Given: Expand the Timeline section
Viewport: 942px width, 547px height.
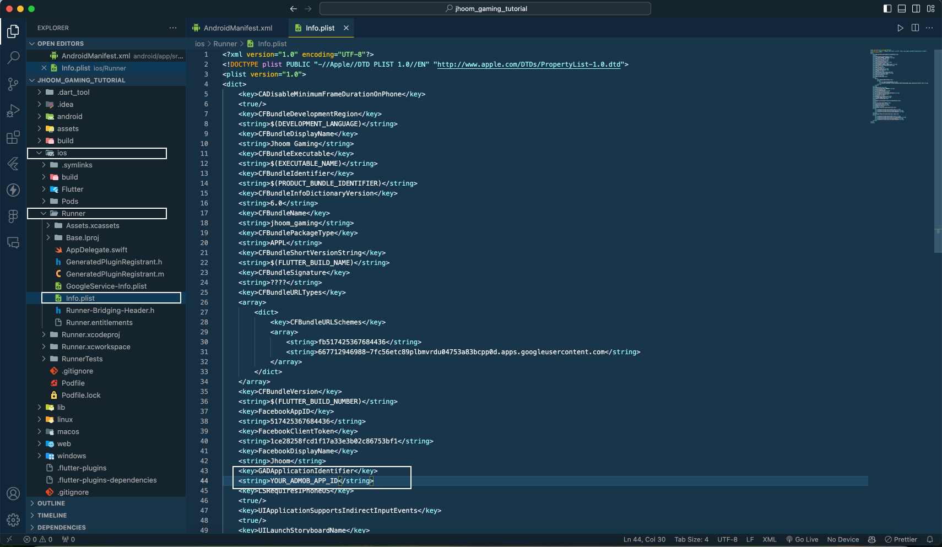Looking at the screenshot, I should pos(106,516).
